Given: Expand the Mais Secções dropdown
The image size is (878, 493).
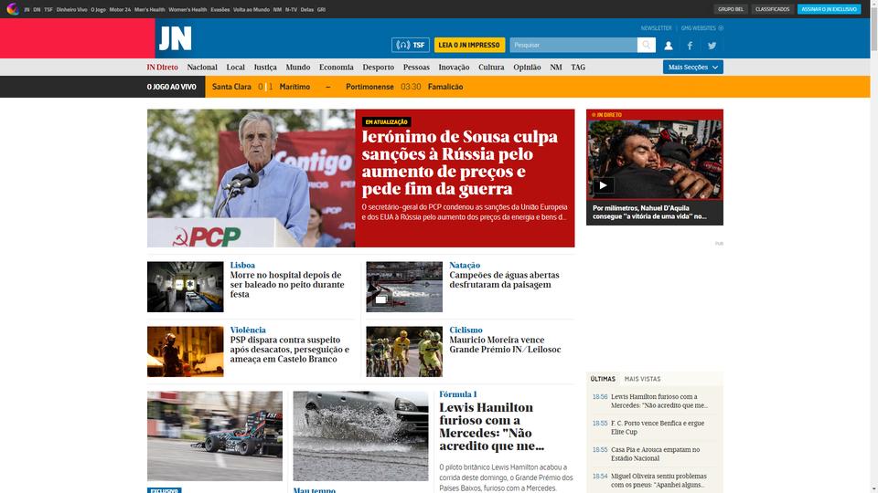Looking at the screenshot, I should click(692, 67).
